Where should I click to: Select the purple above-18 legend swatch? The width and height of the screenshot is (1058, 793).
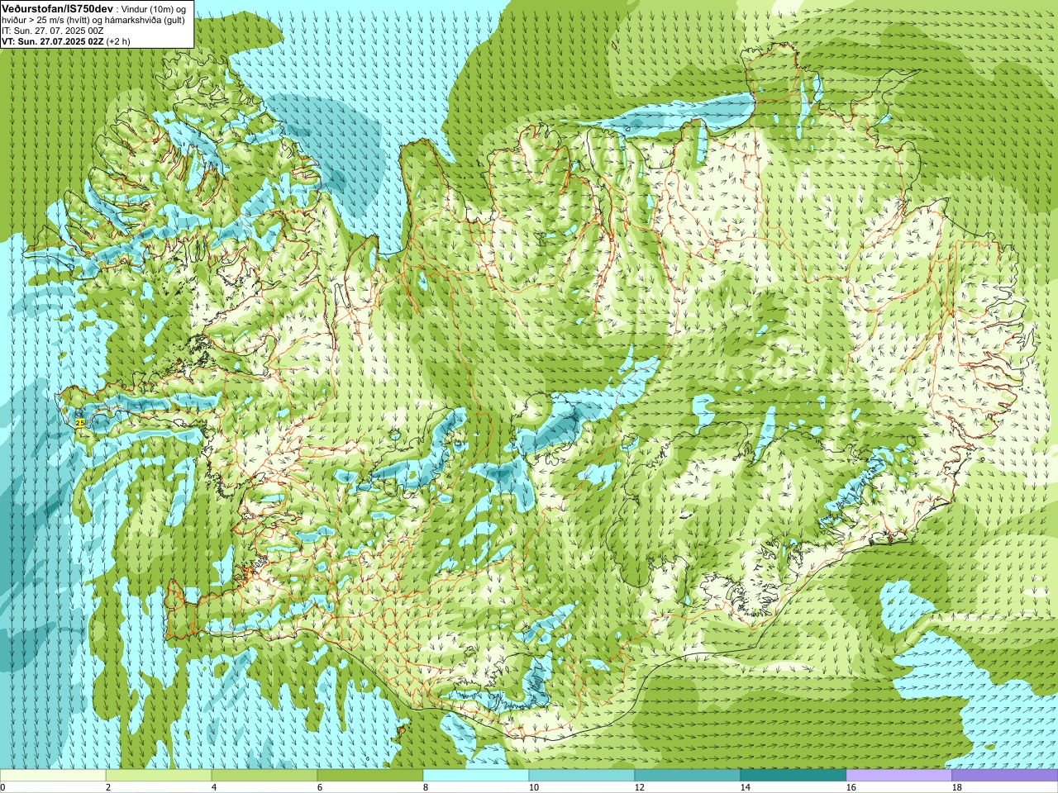click(1005, 776)
